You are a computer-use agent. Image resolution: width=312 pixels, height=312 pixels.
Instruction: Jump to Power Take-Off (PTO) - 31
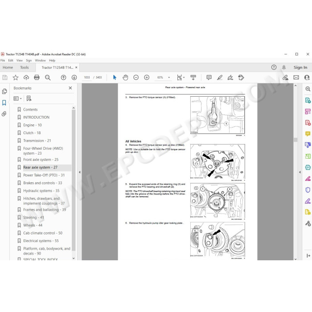[44, 175]
